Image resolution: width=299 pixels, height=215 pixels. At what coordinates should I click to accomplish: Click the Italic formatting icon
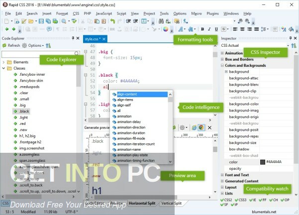(209, 29)
